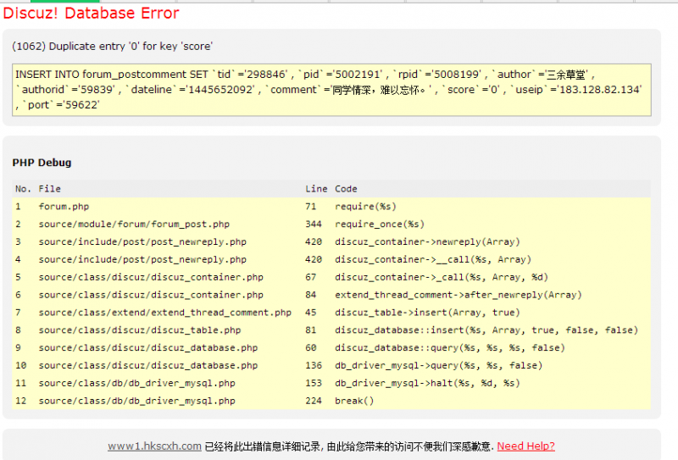Click discuz_container->newreply(Array) code cell

[427, 241]
